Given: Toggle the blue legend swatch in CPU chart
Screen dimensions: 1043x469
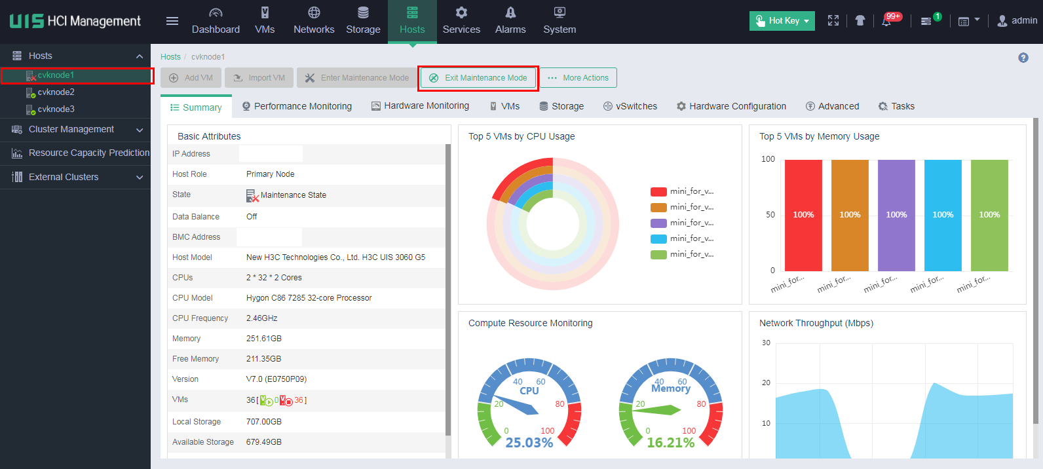Looking at the screenshot, I should coord(658,239).
